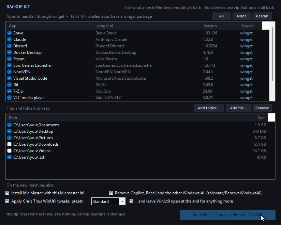Image resolution: width=281 pixels, height=225 pixels.
Task: Click the BACKUP KIT title
Action: click(x=18, y=7)
